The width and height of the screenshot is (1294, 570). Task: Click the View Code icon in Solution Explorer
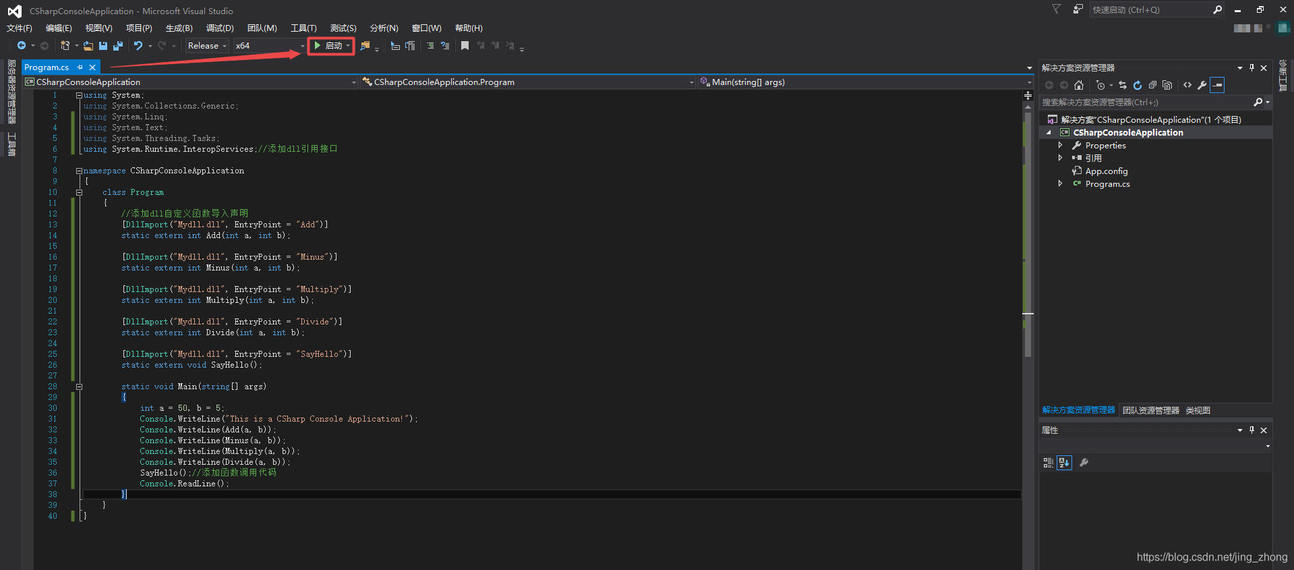pyautogui.click(x=1187, y=85)
